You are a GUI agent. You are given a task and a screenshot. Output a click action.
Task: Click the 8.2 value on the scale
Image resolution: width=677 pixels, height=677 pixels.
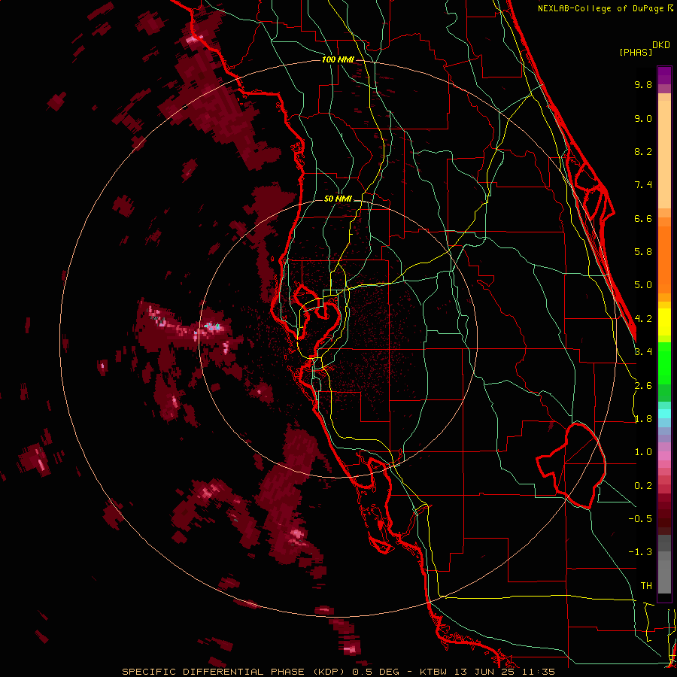[x=643, y=151]
